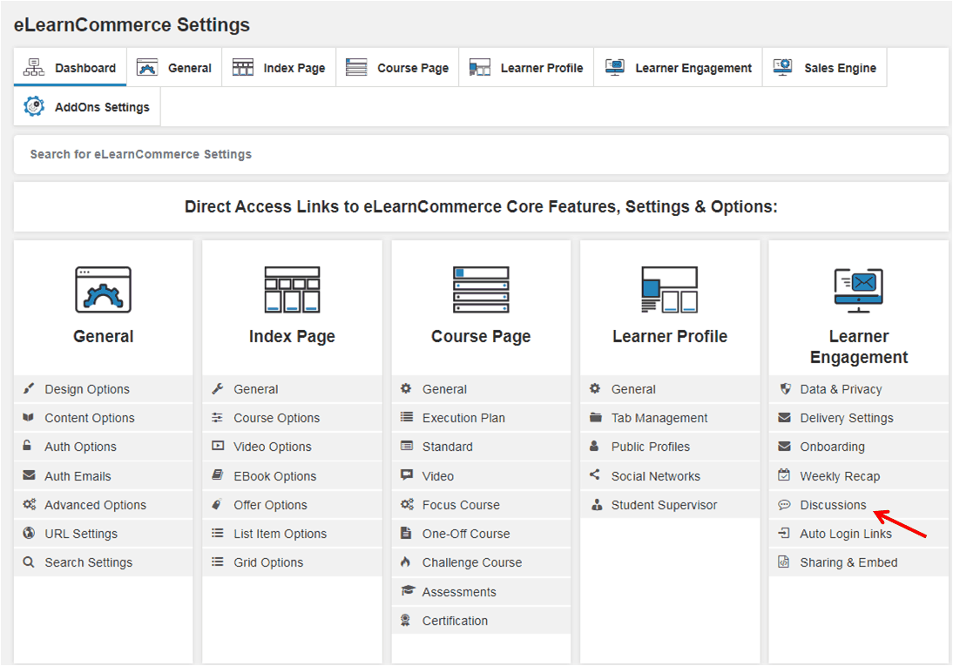Click the Certification ribbon badge icon
Screen dimensions: 953x666
(405, 621)
